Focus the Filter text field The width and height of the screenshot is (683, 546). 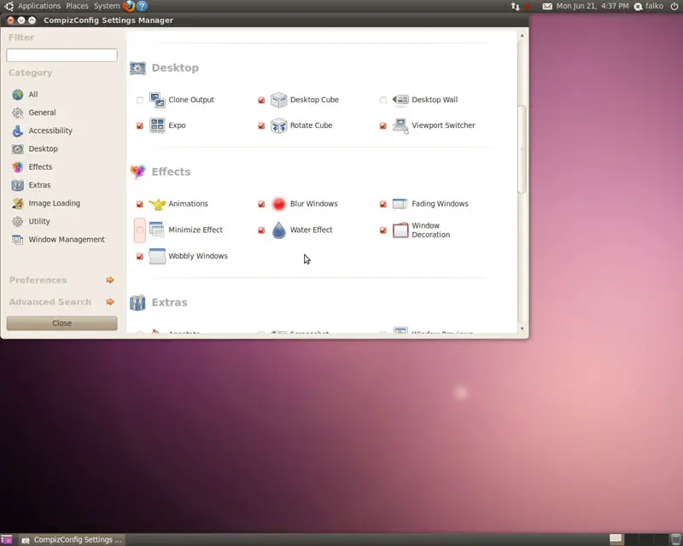click(x=61, y=55)
